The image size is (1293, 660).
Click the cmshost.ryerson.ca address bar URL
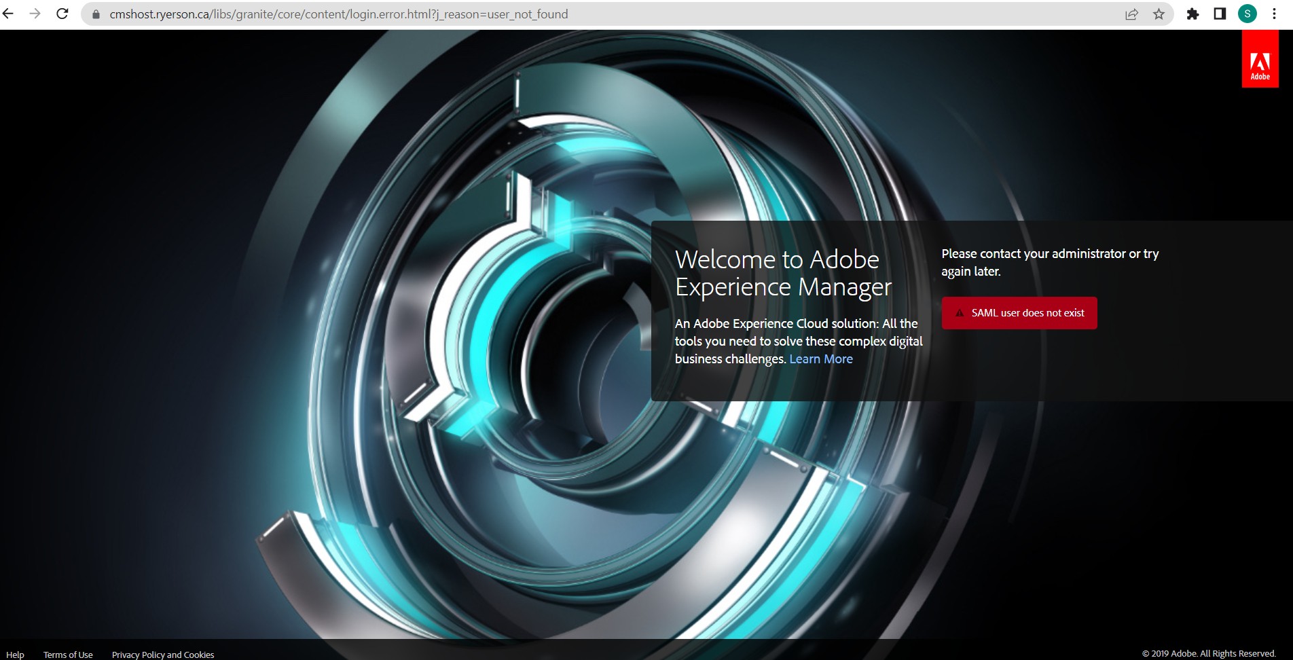(x=339, y=14)
